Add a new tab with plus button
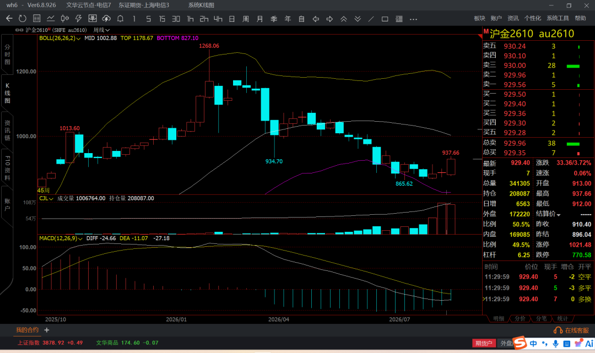This screenshot has height=353, width=595. pyautogui.click(x=47, y=330)
